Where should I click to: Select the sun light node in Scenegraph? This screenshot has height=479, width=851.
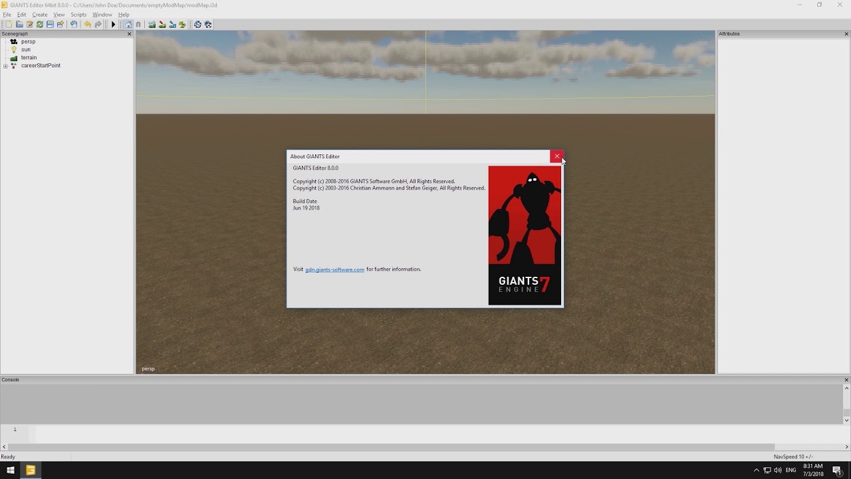coord(25,49)
